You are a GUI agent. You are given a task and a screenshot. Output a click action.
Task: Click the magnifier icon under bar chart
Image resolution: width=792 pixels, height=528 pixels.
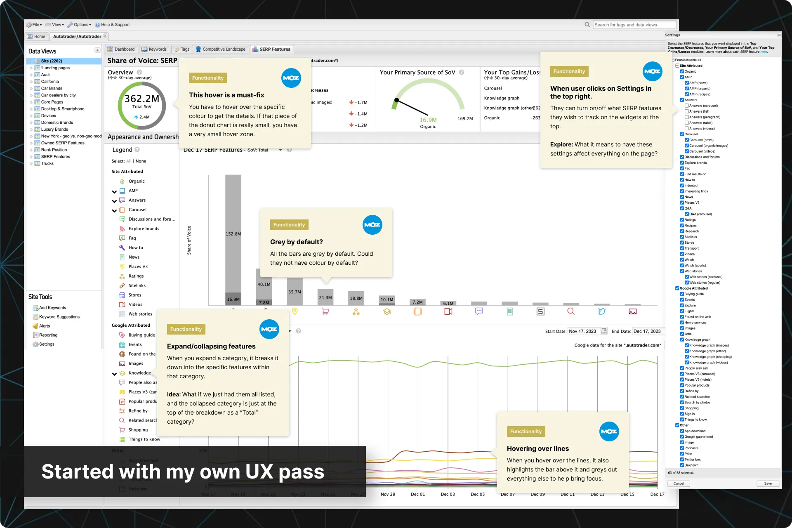[x=571, y=311]
